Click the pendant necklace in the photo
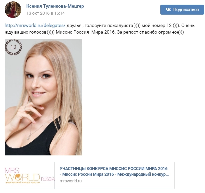 tap(29, 137)
